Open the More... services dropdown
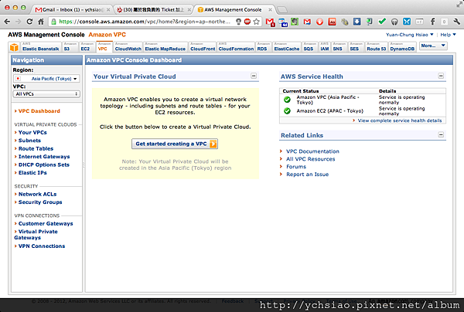Image resolution: width=464 pixels, height=312 pixels. point(433,46)
